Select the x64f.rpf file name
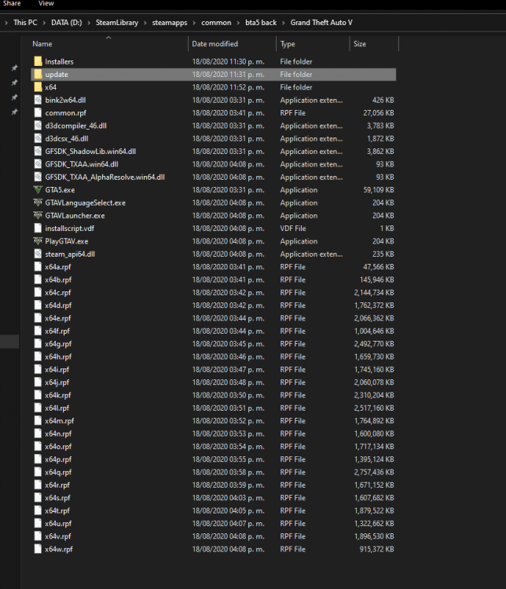Screen dimensions: 506x589 pos(57,331)
